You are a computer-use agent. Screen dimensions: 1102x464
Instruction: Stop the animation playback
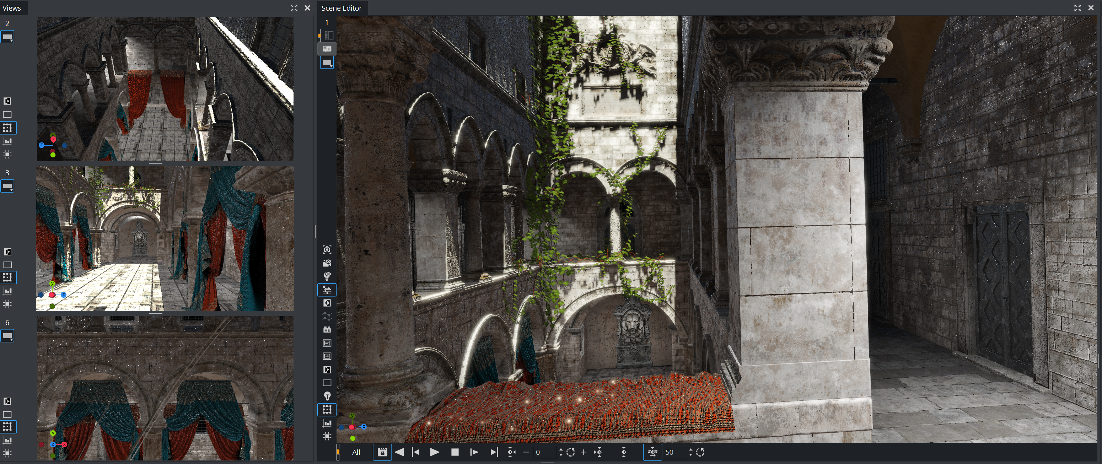(x=455, y=452)
